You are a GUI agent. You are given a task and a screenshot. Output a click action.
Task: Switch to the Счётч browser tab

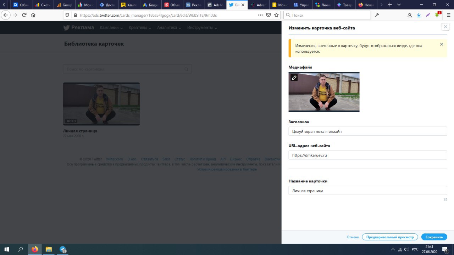tap(43, 5)
